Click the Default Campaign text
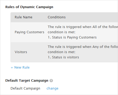 click(25, 88)
